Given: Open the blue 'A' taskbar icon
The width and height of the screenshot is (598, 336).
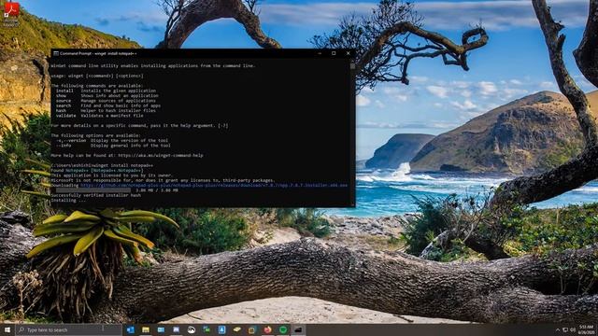Looking at the screenshot, I should tap(222, 329).
